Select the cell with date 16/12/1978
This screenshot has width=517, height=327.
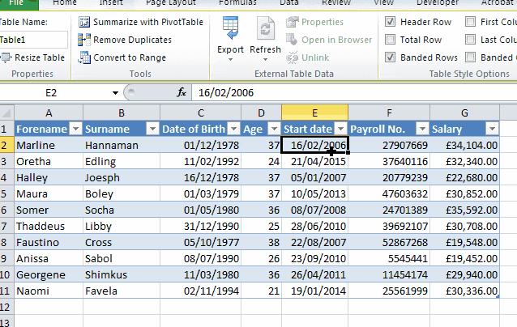click(201, 177)
